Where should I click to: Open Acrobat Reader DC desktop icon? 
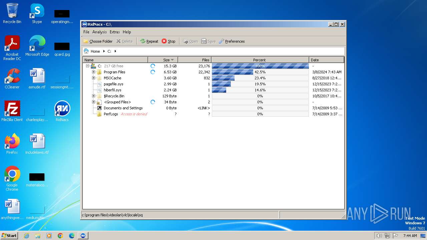12,48
